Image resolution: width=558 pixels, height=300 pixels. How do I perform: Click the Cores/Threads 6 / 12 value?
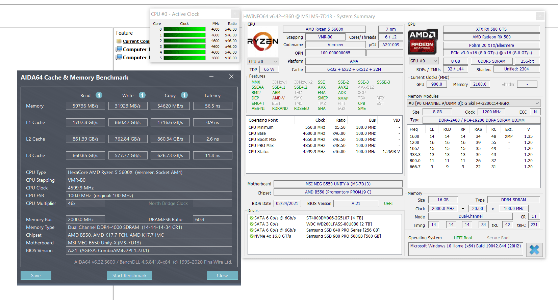[x=391, y=37]
